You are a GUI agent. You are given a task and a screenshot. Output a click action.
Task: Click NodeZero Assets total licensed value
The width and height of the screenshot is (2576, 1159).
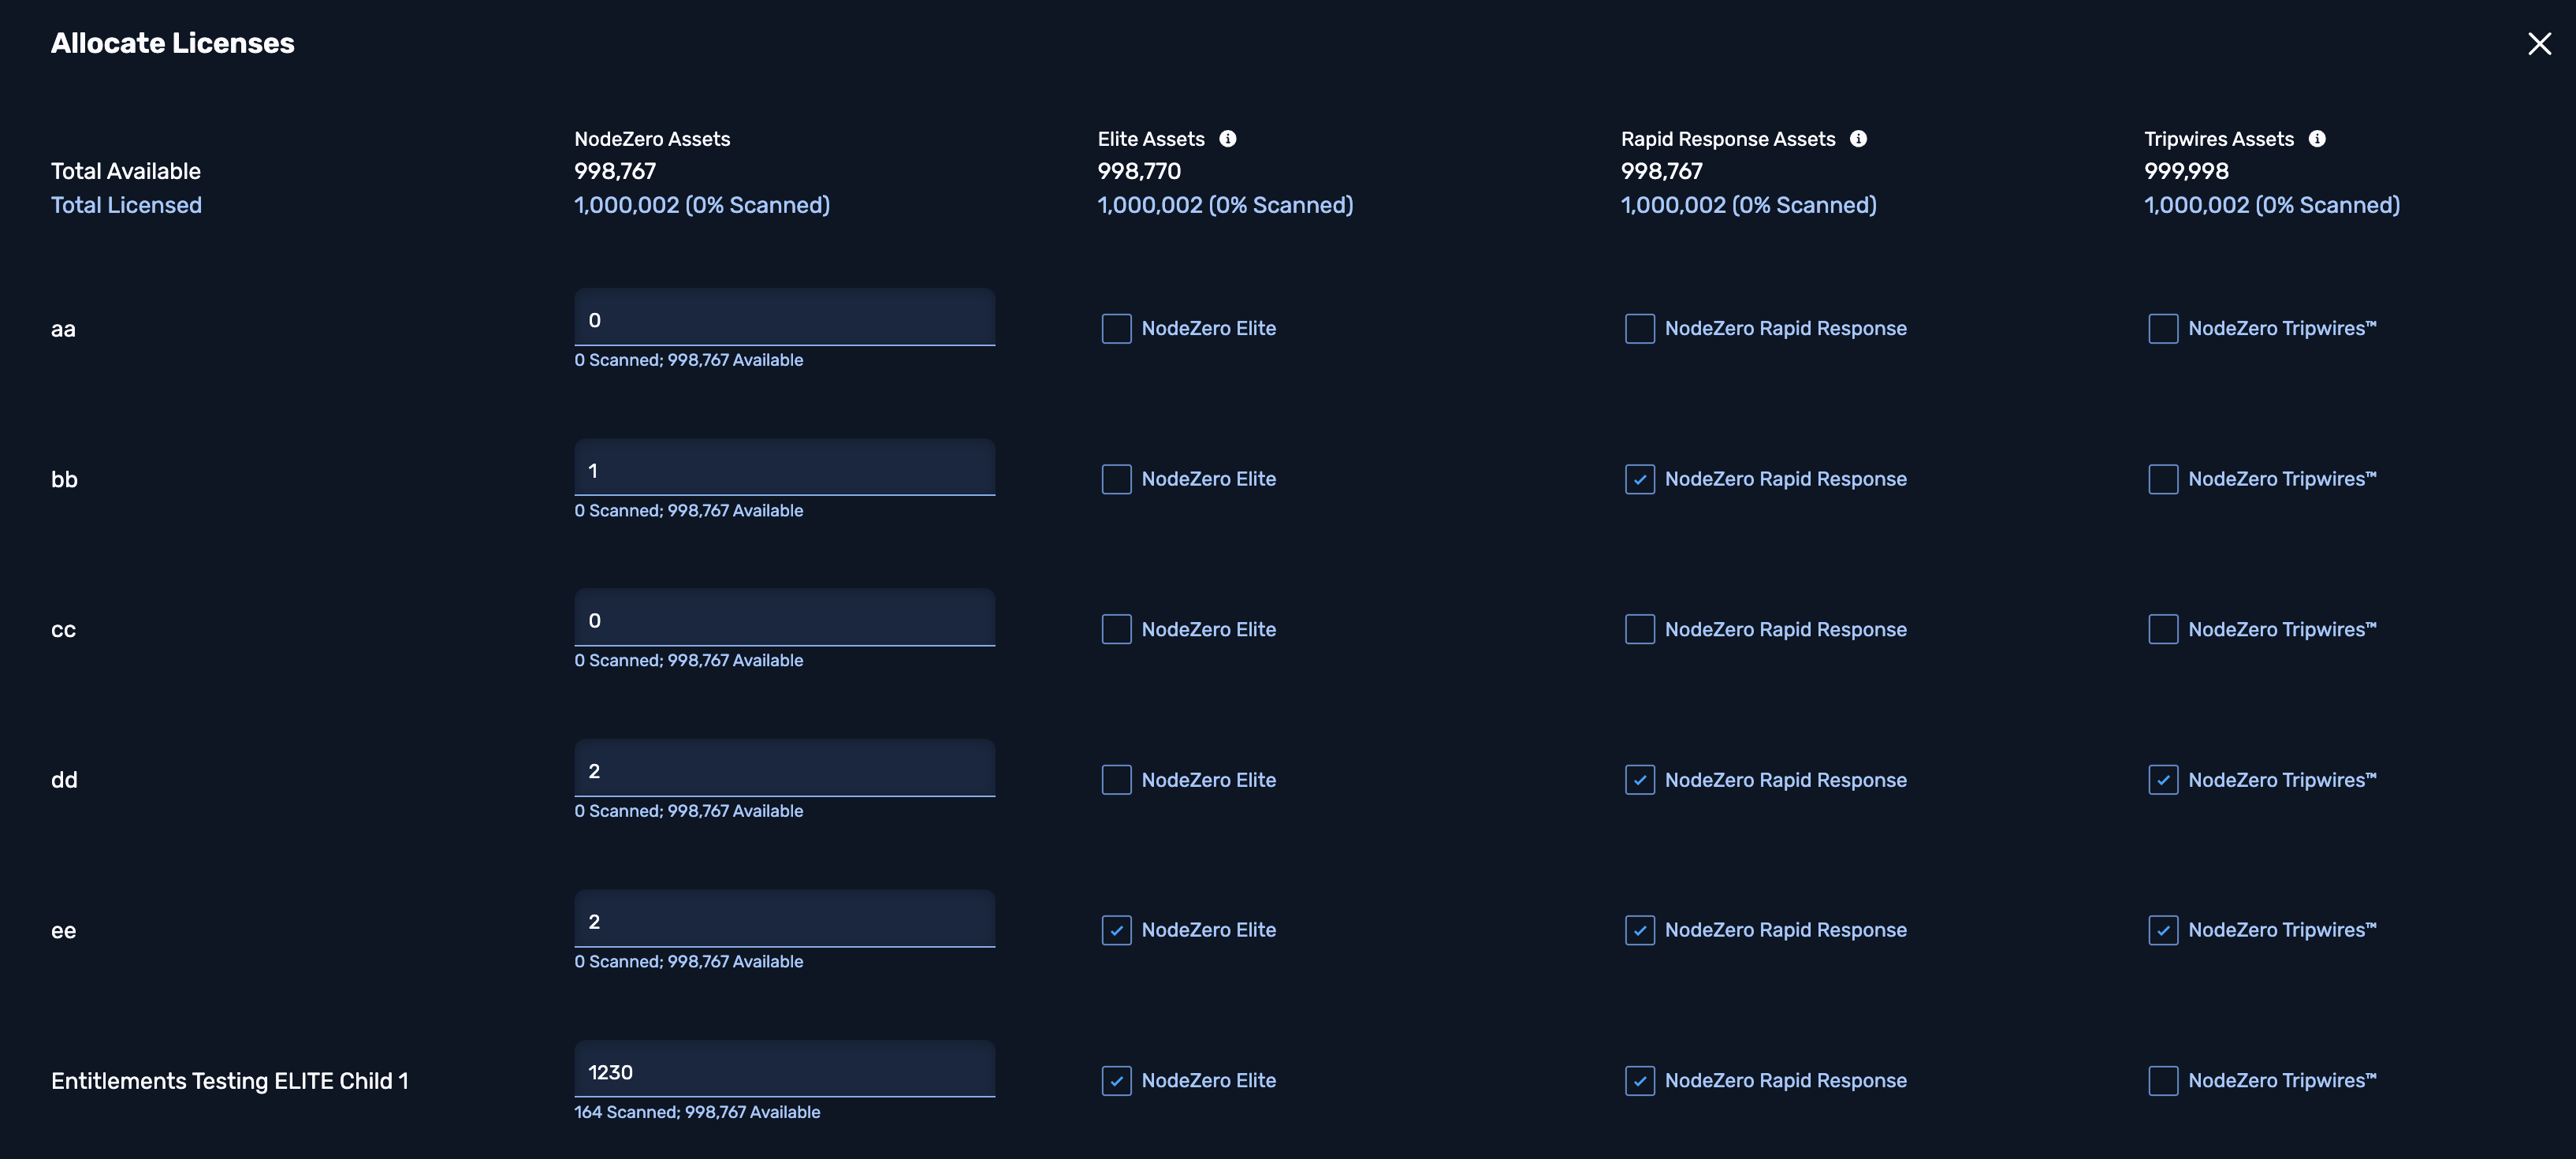(701, 205)
